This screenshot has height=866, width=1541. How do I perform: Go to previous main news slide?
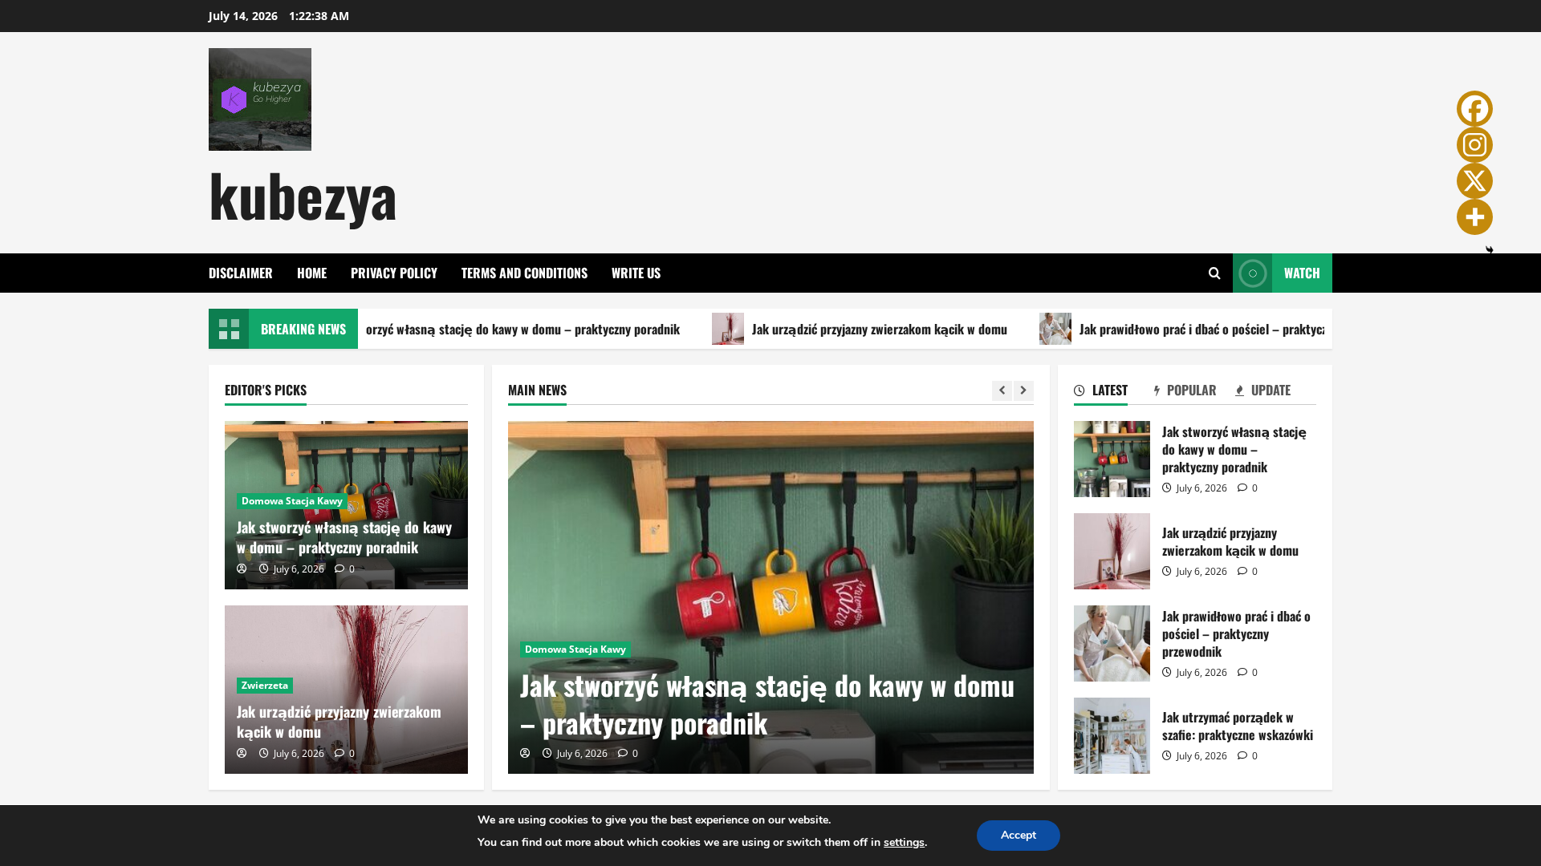point(1002,391)
